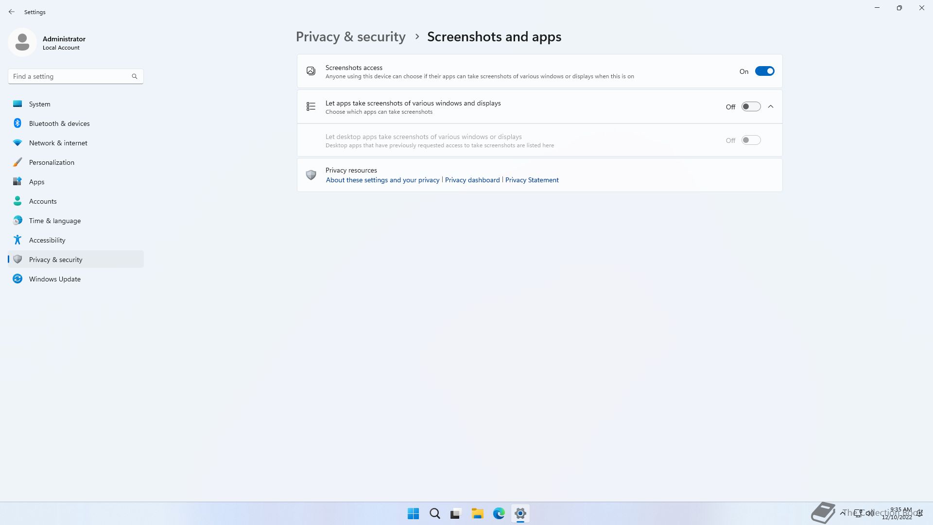Screen dimensions: 933x525
Task: Toggle Let desktop apps take screenshots switch
Action: (x=751, y=140)
